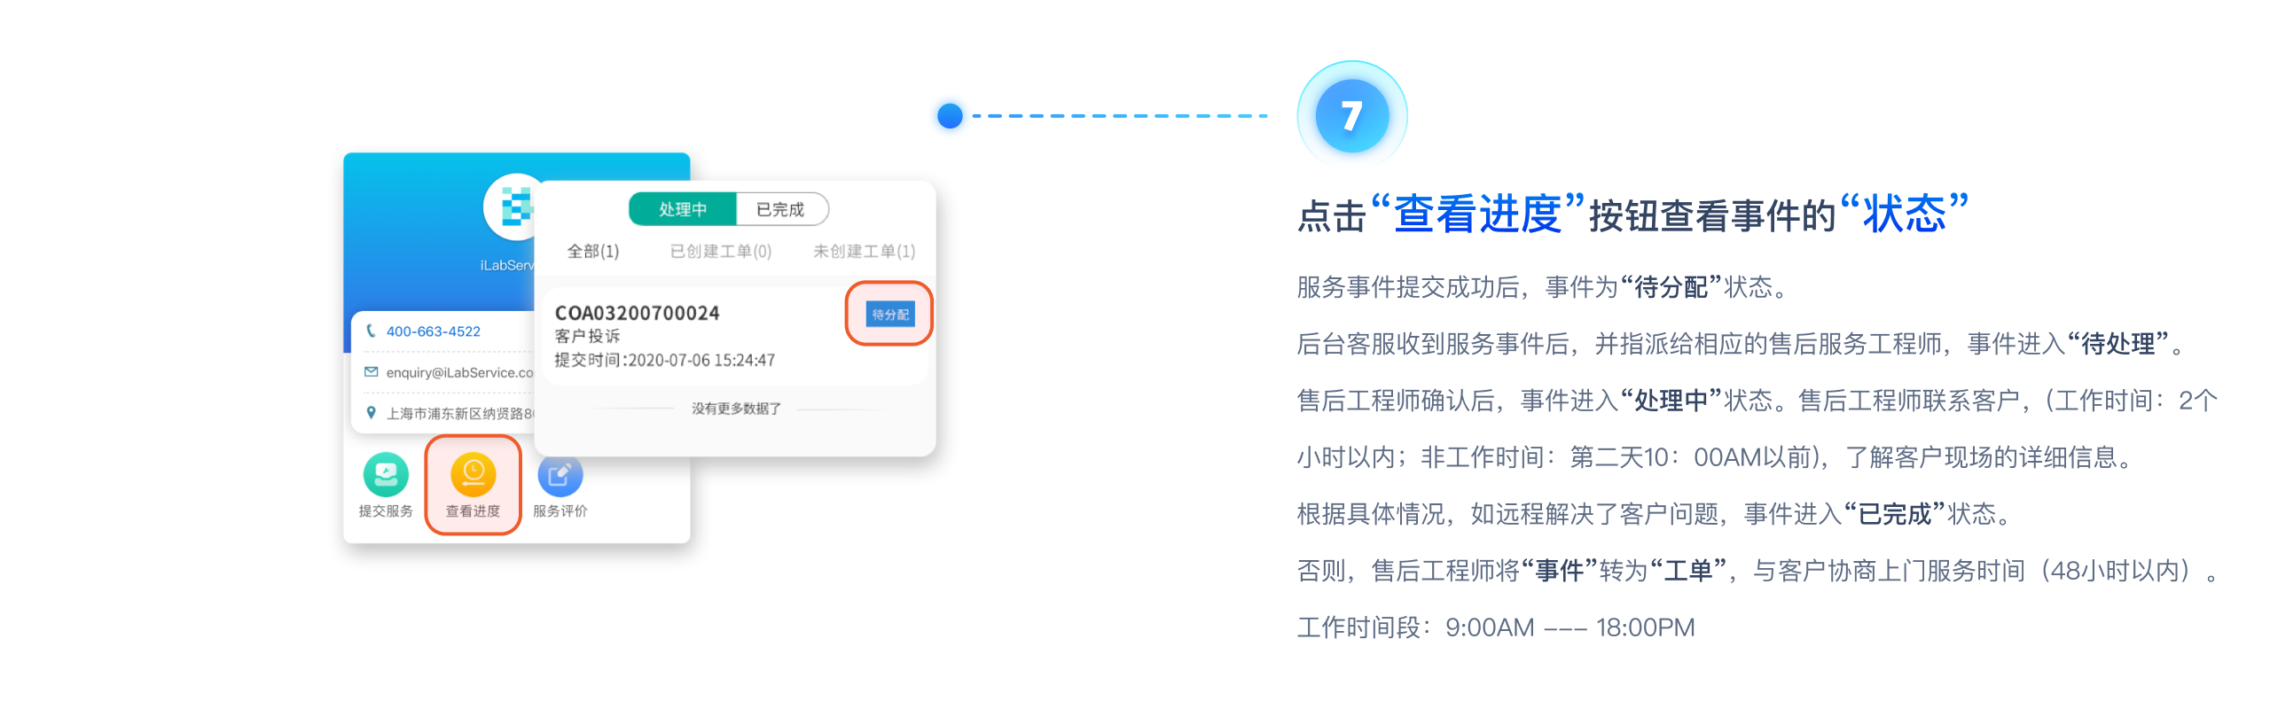This screenshot has height=709, width=2270.
Task: Open the orange 查看进度 clock icon
Action: coord(473,475)
